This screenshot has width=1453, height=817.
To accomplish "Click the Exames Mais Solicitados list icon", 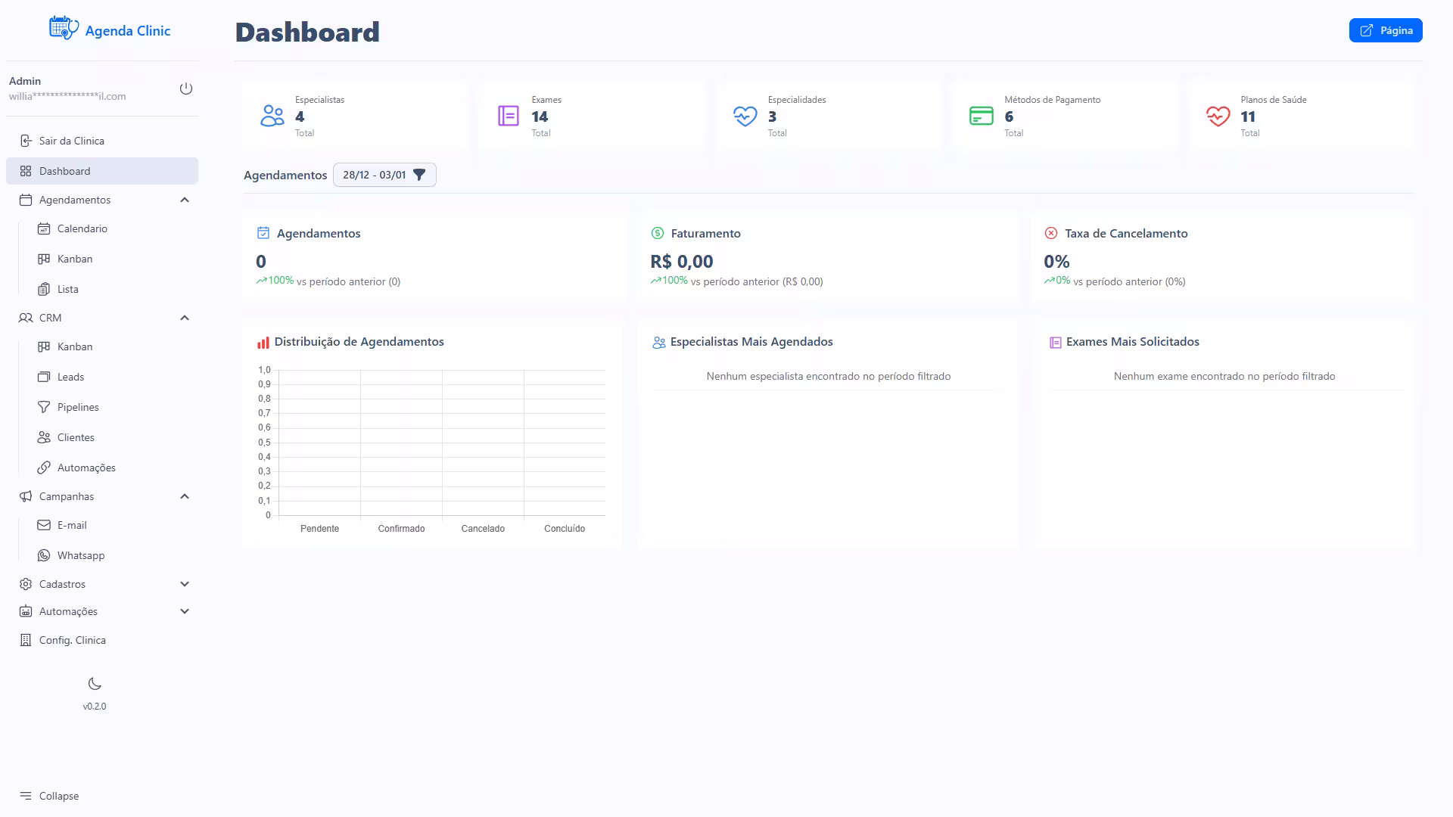I will click(1056, 343).
